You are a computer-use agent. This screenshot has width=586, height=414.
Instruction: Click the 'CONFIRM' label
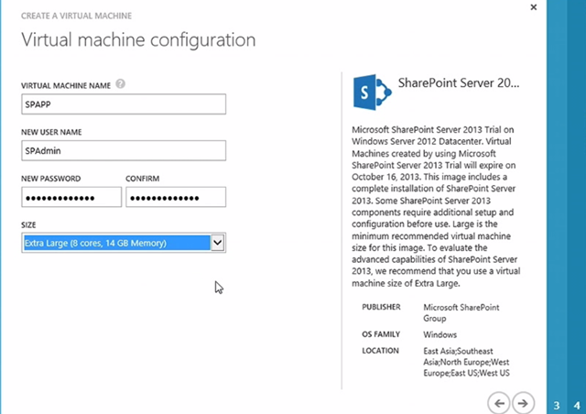tap(143, 179)
